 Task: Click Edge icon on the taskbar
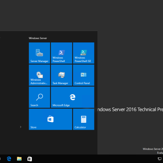[x=9, y=159]
